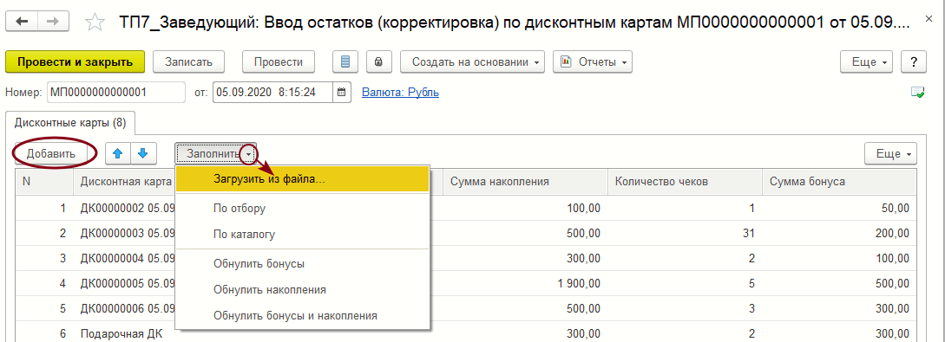Add document to favorites with star icon

pos(94,23)
